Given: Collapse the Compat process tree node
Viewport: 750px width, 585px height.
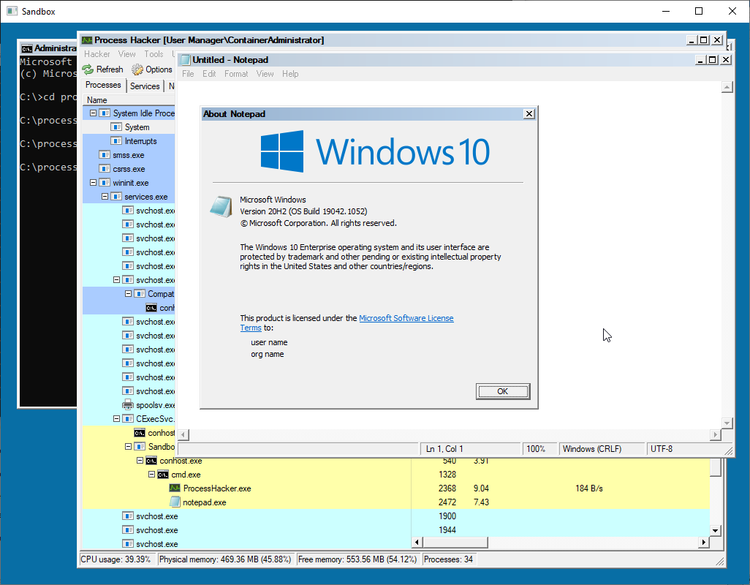Looking at the screenshot, I should (128, 294).
